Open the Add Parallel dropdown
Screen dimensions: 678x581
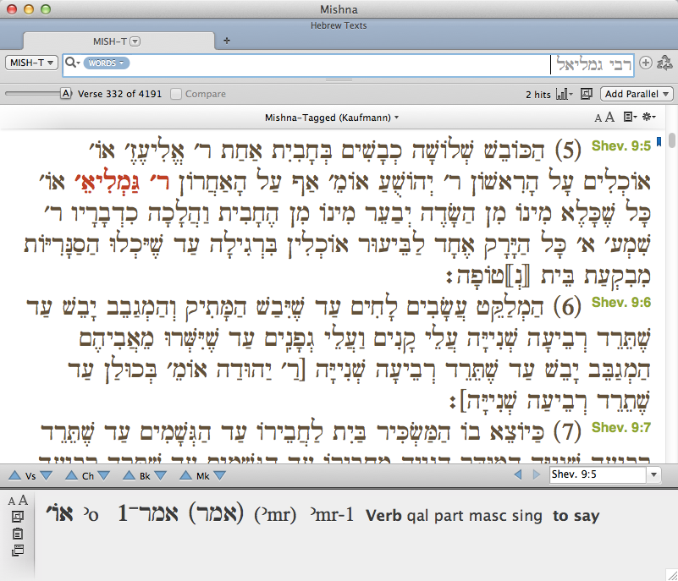[x=637, y=94]
